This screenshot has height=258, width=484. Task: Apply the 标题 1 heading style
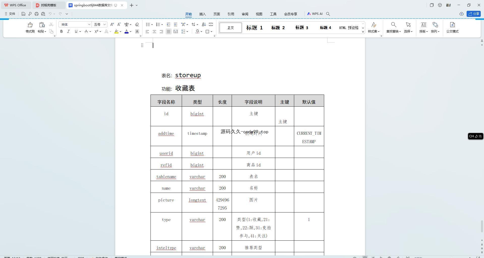click(254, 28)
